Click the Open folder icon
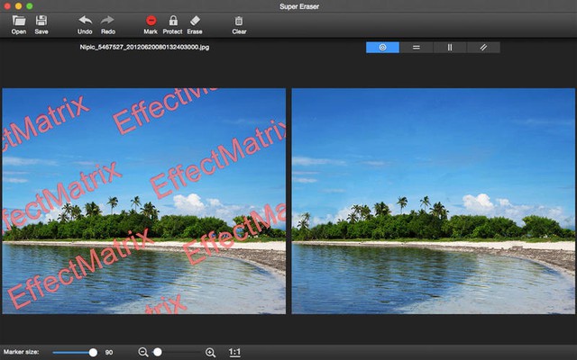 [18, 21]
